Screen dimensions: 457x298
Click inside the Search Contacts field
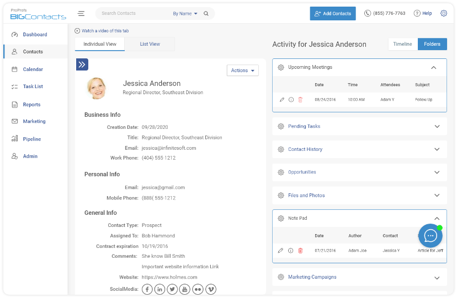(132, 14)
